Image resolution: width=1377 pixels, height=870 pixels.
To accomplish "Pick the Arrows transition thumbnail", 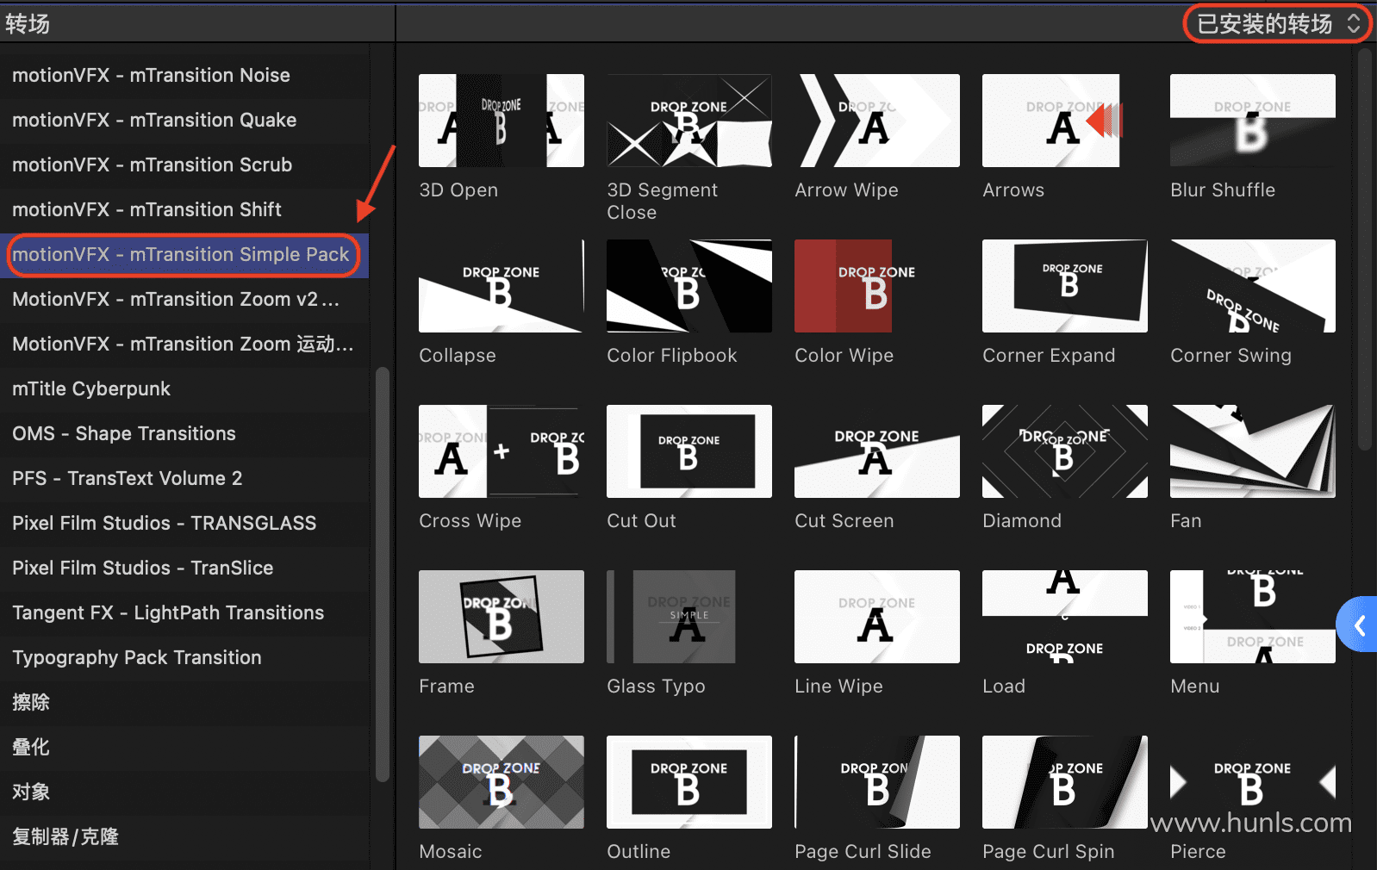I will [1065, 121].
